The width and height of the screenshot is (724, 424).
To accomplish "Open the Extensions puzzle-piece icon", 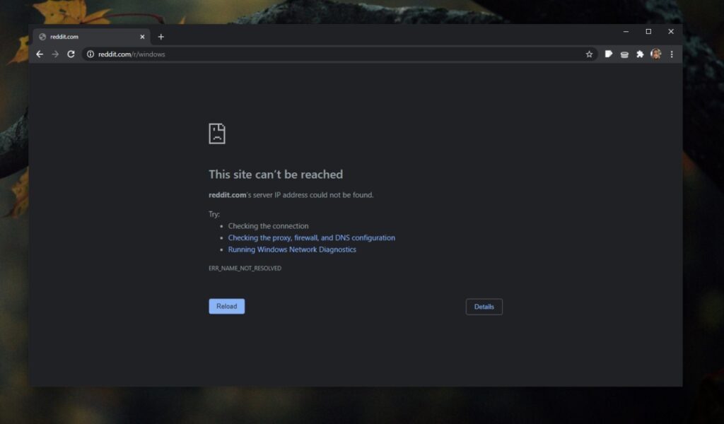I will pos(640,54).
